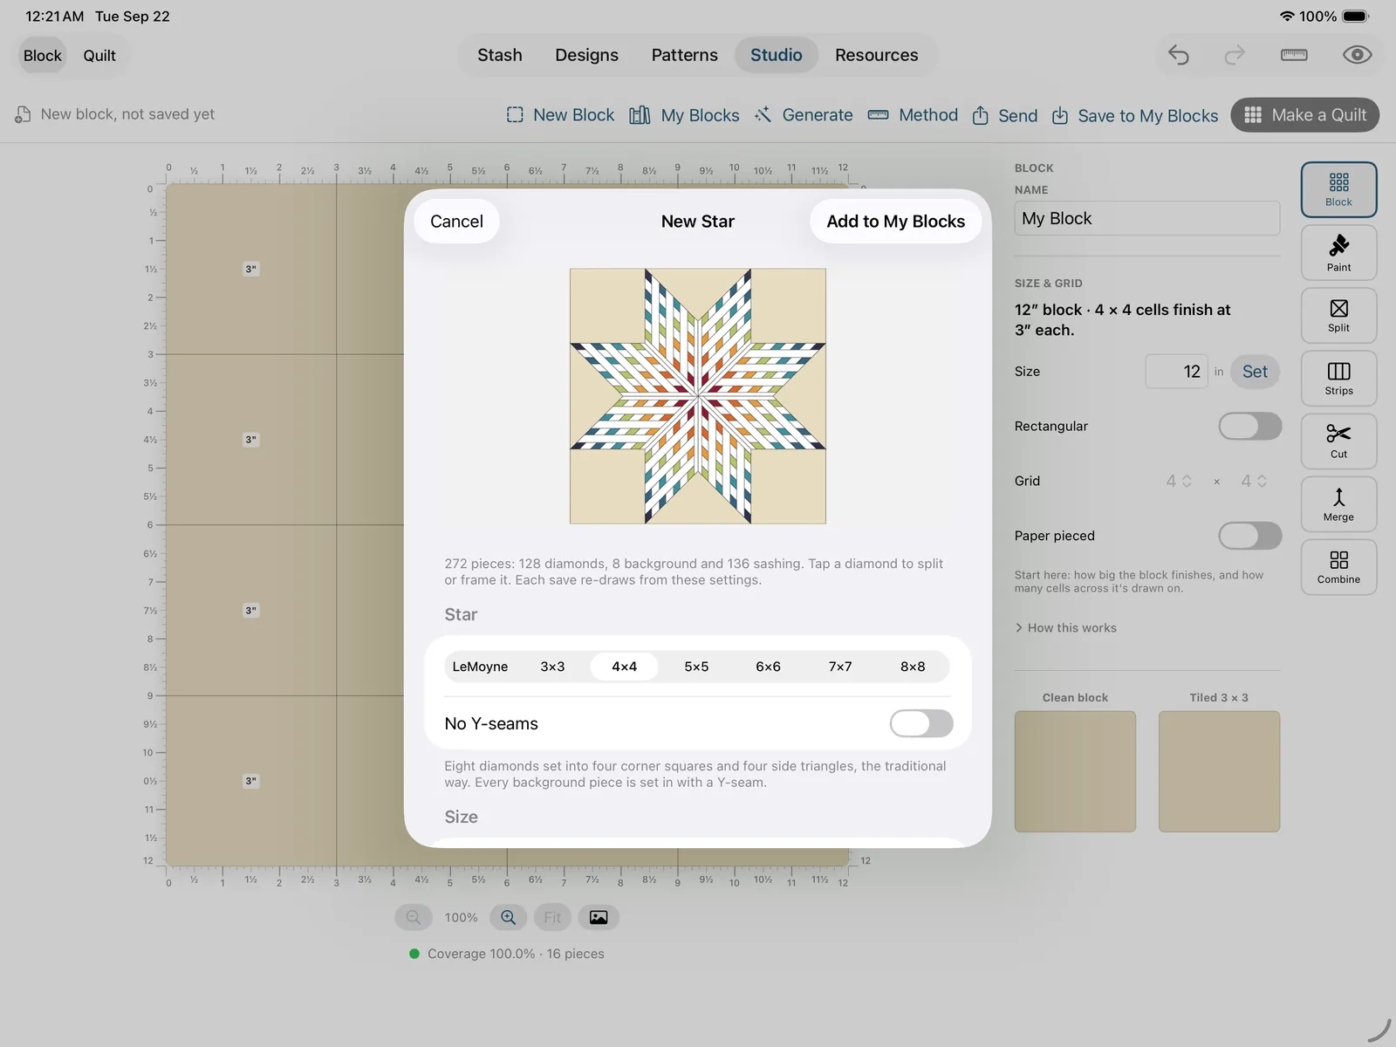Toggle the eye preview icon

tap(1357, 55)
